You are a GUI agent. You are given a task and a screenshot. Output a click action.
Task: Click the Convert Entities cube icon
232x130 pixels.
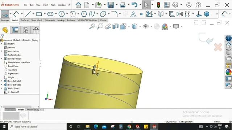161,14
